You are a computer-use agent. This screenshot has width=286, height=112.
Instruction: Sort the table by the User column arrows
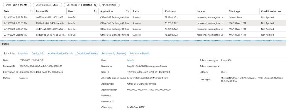[95, 11]
